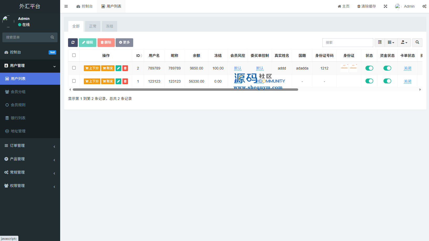Open 会员分组 in the sidebar
Viewport: 429px width, 241px height.
pyautogui.click(x=18, y=92)
